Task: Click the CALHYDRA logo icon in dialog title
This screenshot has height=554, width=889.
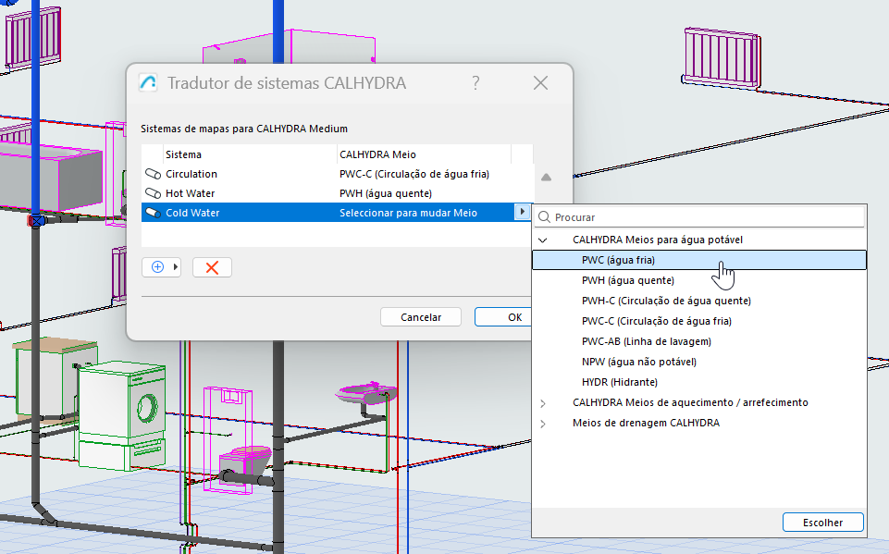Action: click(x=148, y=83)
